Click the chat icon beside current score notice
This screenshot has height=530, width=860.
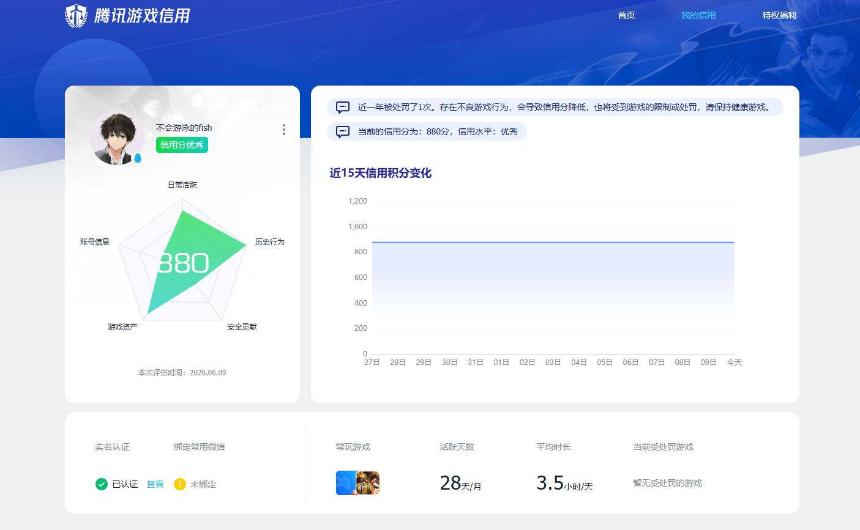(x=343, y=131)
